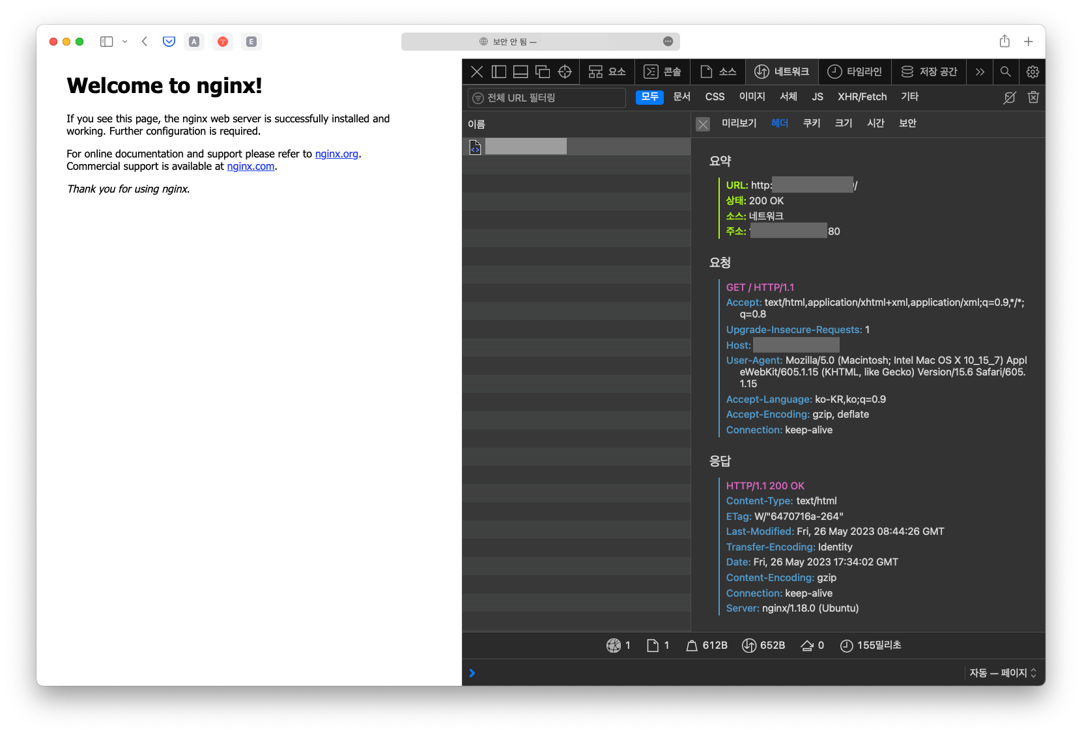This screenshot has height=734, width=1082.
Task: Click the Safari address bar
Action: pyautogui.click(x=540, y=42)
